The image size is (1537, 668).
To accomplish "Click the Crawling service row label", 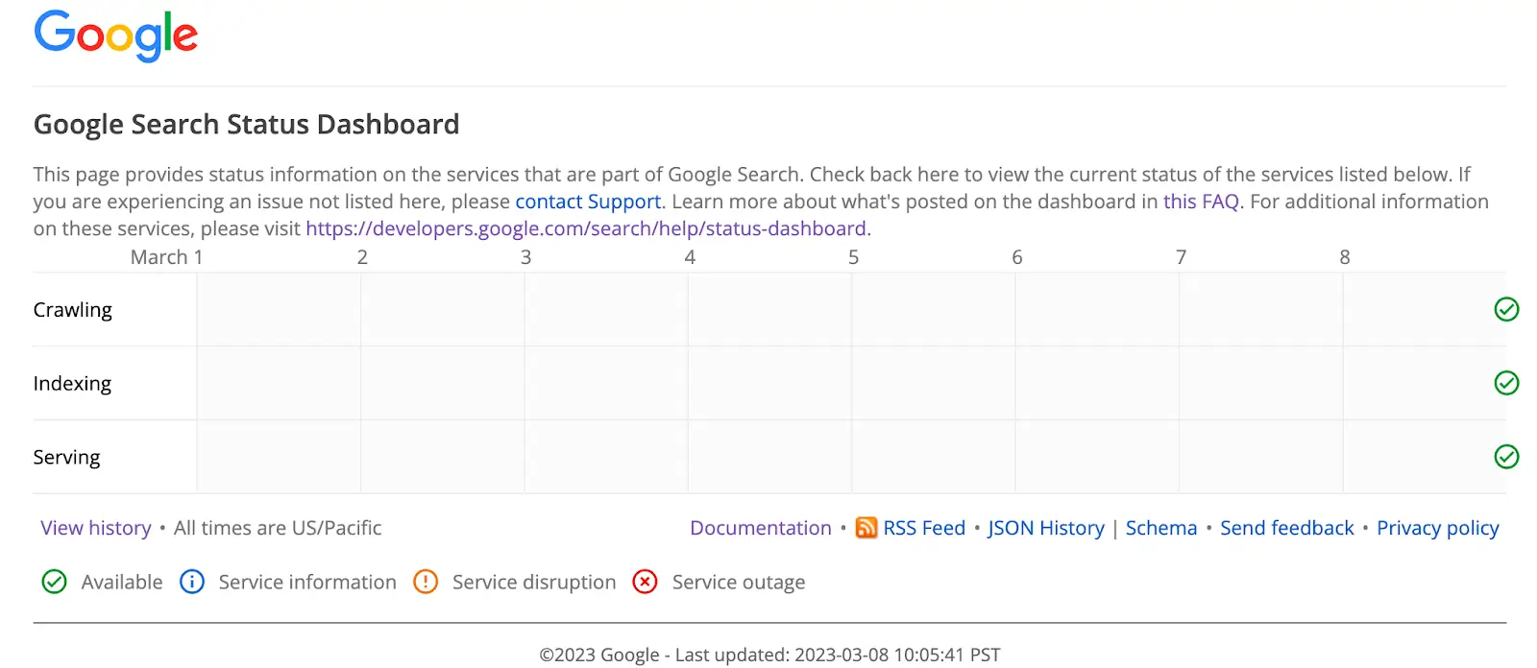I will 73,310.
